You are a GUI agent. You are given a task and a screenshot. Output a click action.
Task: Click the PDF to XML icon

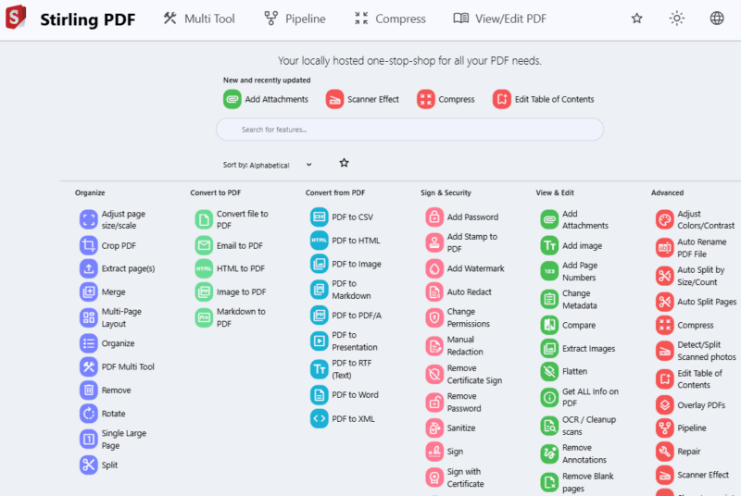pos(319,418)
